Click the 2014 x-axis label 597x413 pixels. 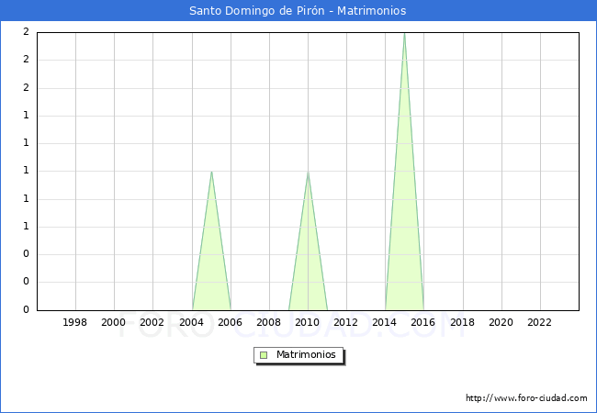pos(385,322)
